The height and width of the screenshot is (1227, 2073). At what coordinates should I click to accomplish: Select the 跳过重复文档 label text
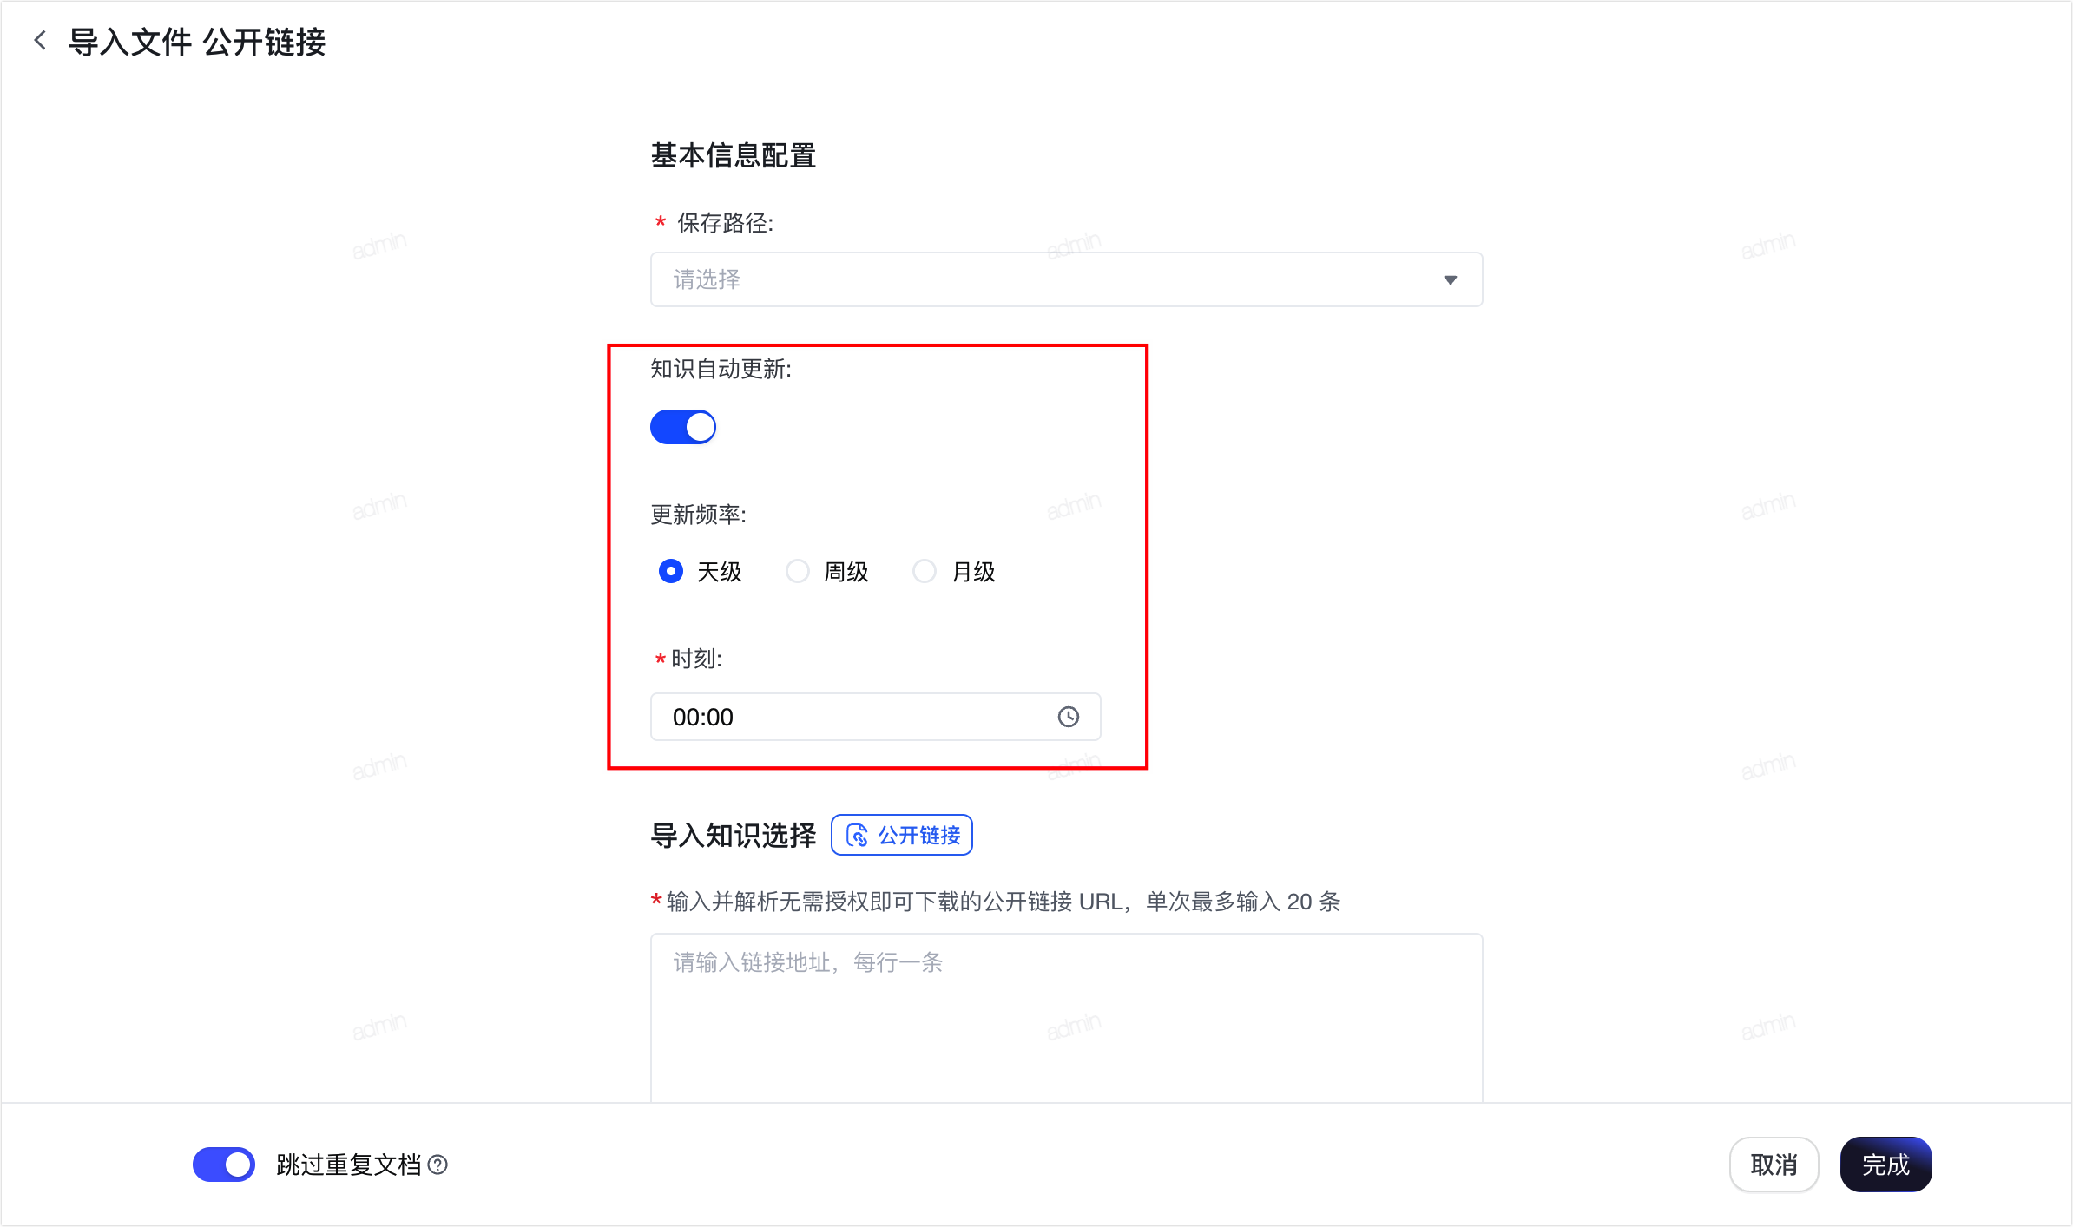coord(349,1165)
